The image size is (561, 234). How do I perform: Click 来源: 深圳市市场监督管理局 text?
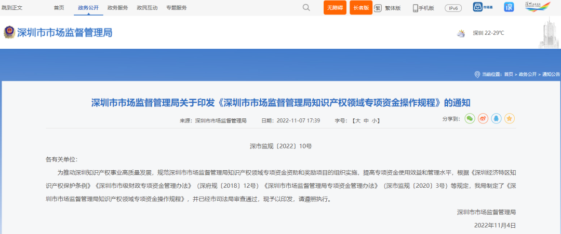(213, 121)
